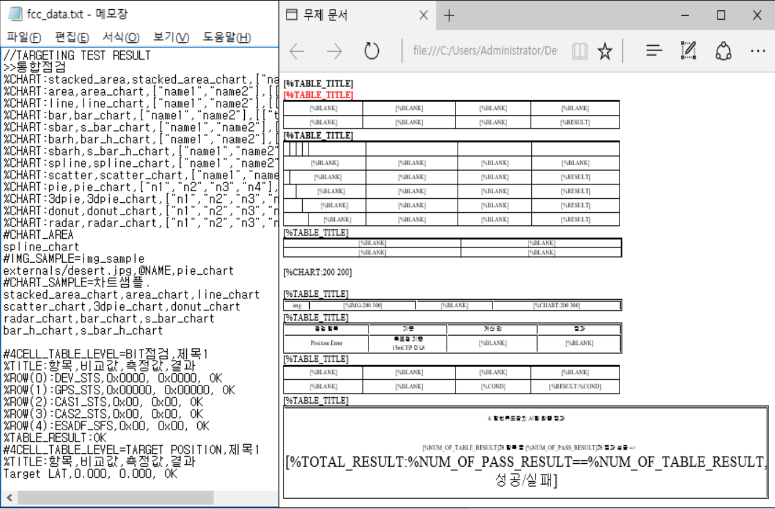Click the #CHART_SAMPLE=차트샘플. line
The width and height of the screenshot is (775, 509).
point(77,282)
